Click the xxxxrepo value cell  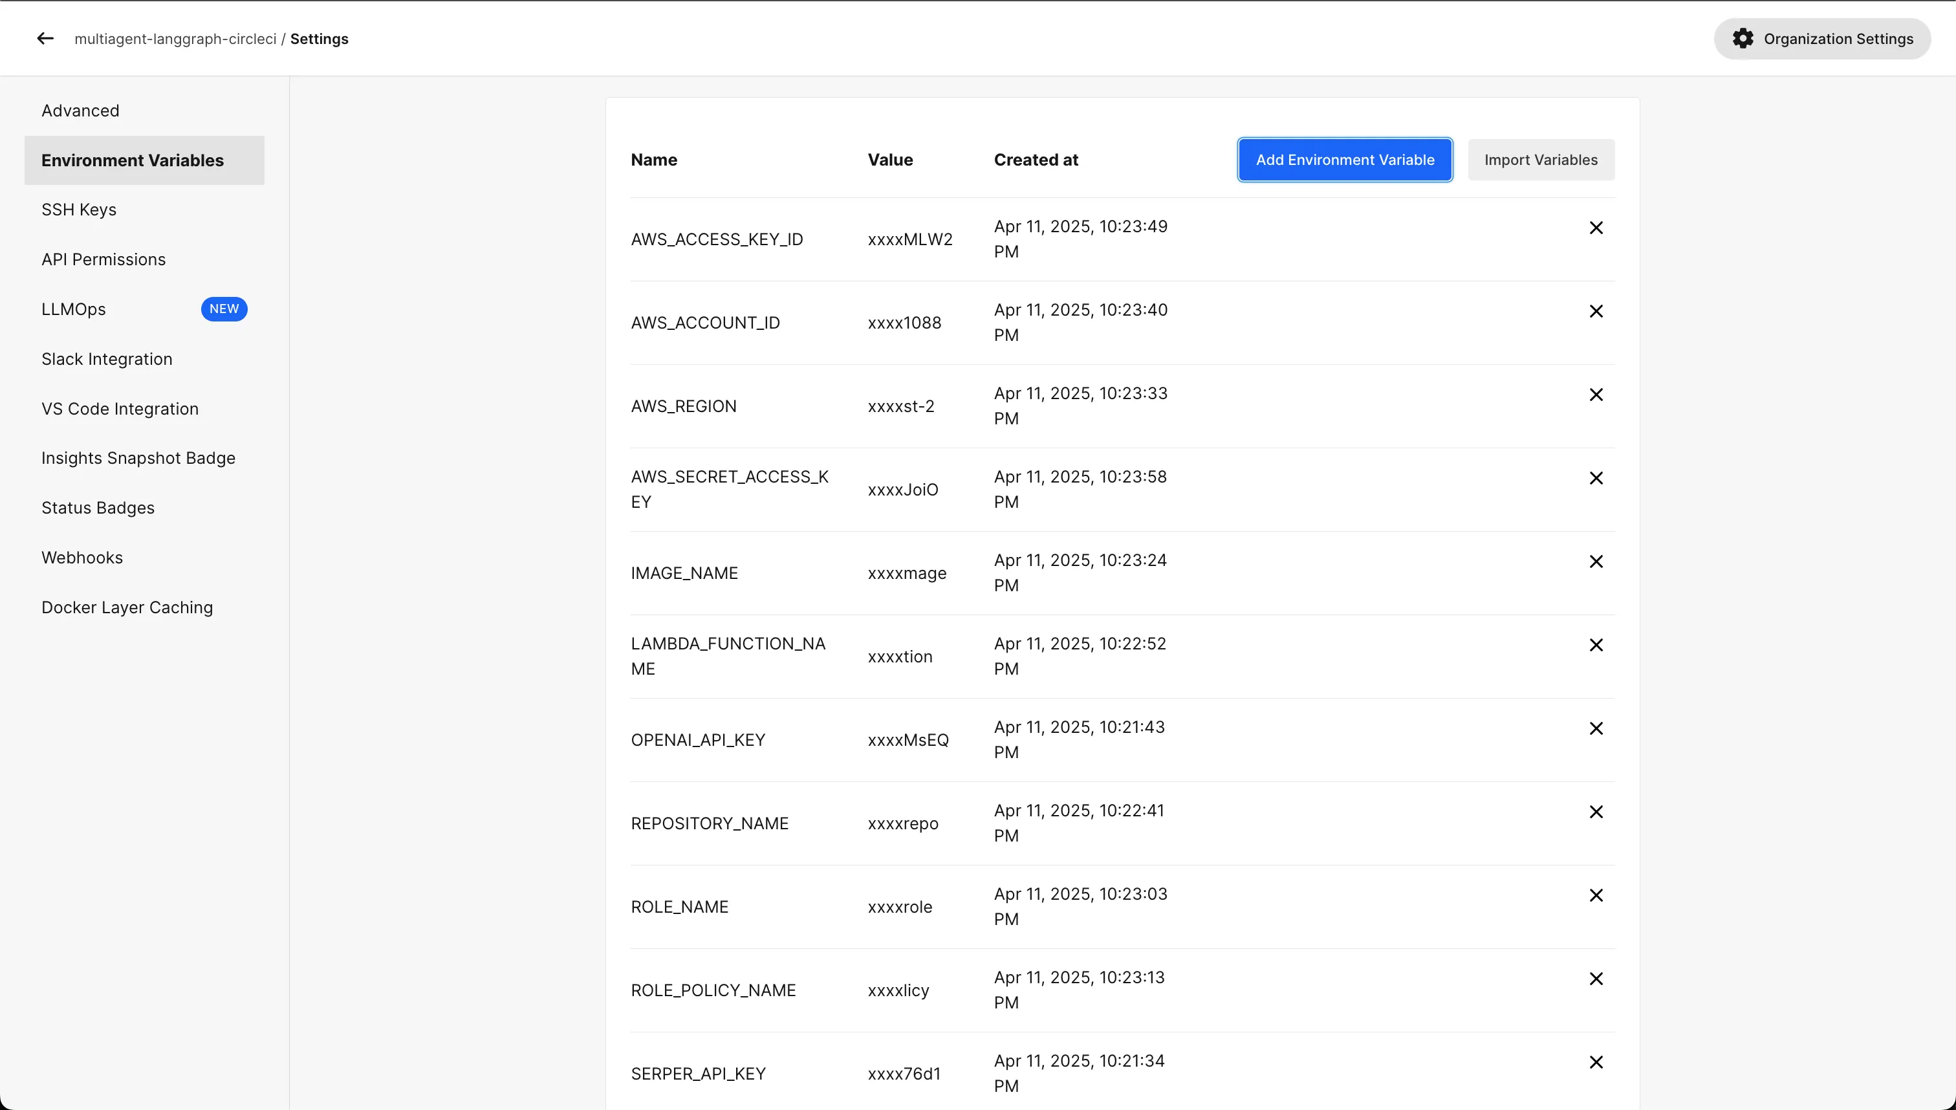click(902, 823)
